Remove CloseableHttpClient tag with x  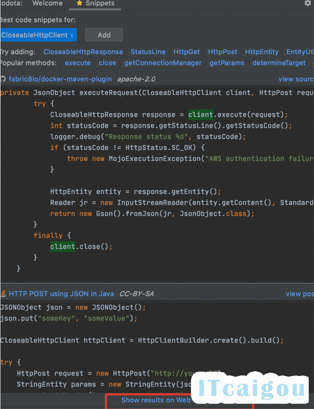click(x=72, y=36)
